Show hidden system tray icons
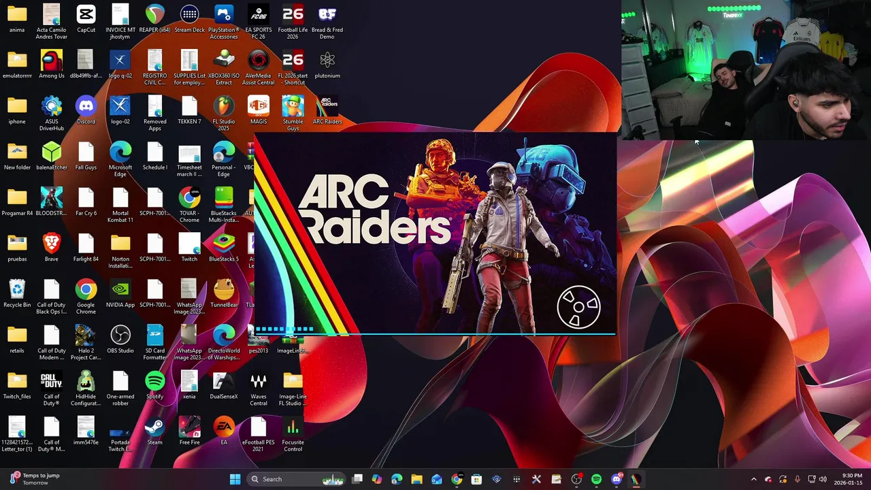871x490 pixels. (753, 479)
